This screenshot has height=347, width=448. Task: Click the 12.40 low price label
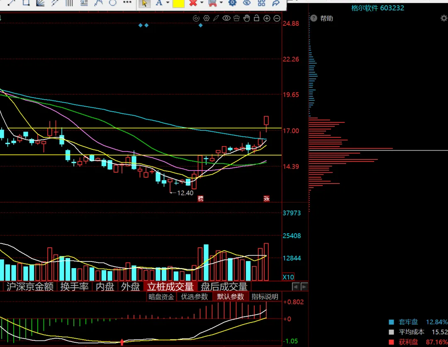(185, 193)
